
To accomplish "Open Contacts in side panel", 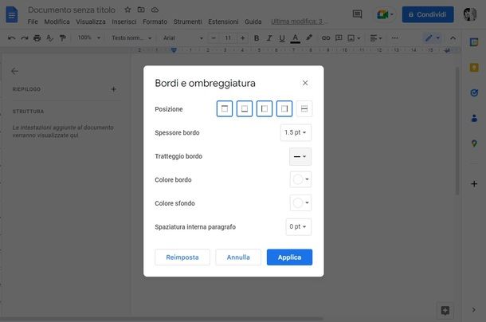I will [474, 118].
